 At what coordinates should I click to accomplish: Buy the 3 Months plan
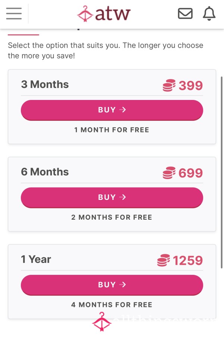112,110
